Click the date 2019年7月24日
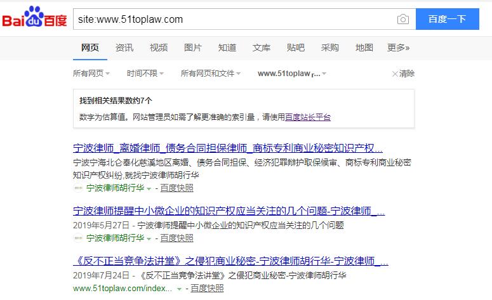The image size is (492, 300). 101,275
